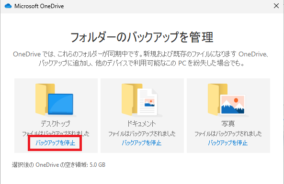284x184 pixels.
Task: Stop backup for 写真 folder
Action: click(x=227, y=143)
